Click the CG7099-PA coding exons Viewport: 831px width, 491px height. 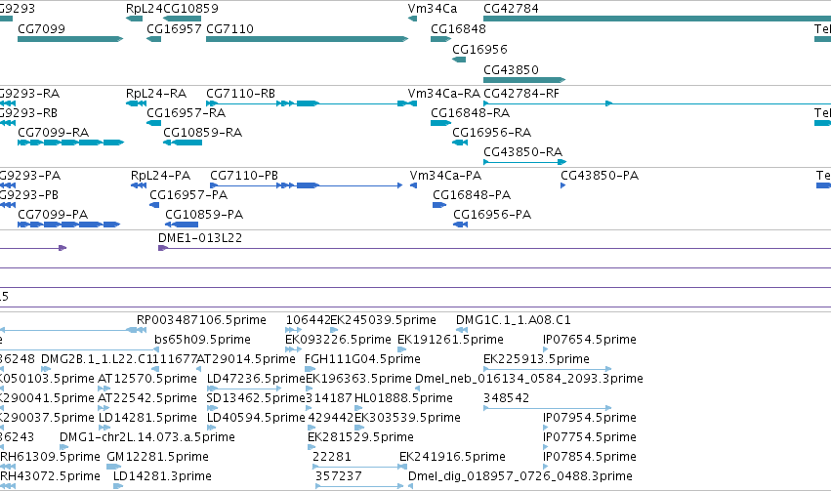[x=69, y=225]
